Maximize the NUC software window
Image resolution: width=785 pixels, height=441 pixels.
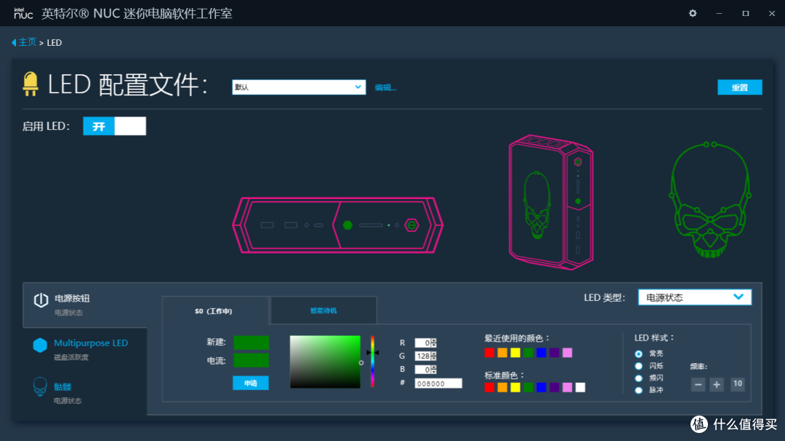tap(746, 14)
